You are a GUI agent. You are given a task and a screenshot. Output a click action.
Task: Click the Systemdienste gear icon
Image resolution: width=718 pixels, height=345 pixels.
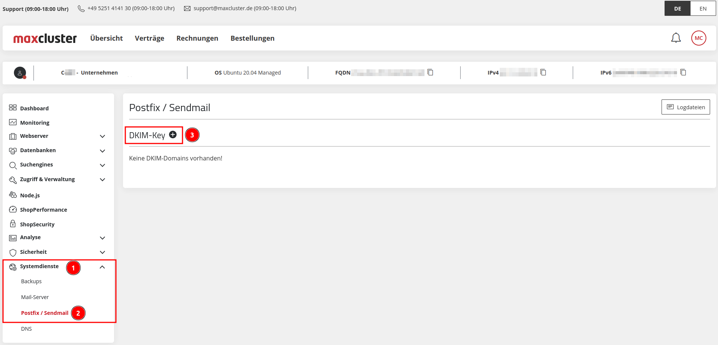click(x=13, y=267)
